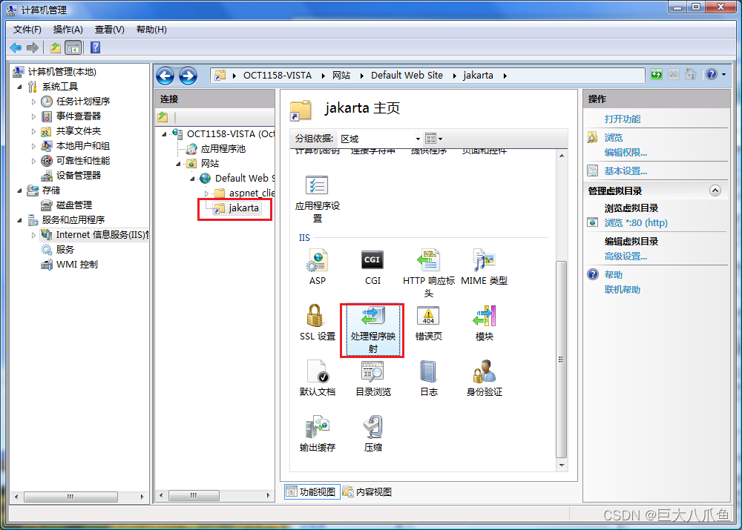This screenshot has height=530, width=742.
Task: Open the 压缩 feature icon
Action: pyautogui.click(x=373, y=434)
